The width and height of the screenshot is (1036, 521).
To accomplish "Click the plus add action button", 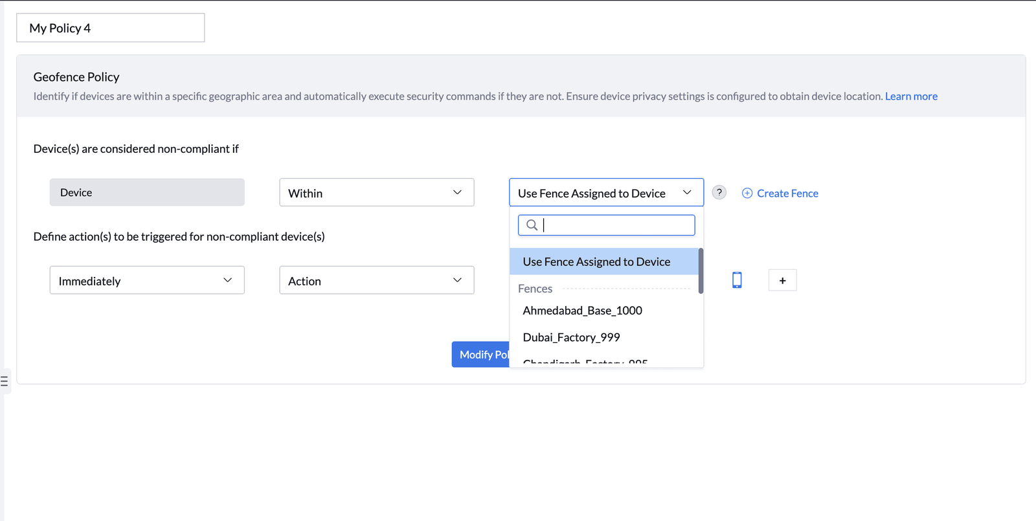I will [782, 280].
